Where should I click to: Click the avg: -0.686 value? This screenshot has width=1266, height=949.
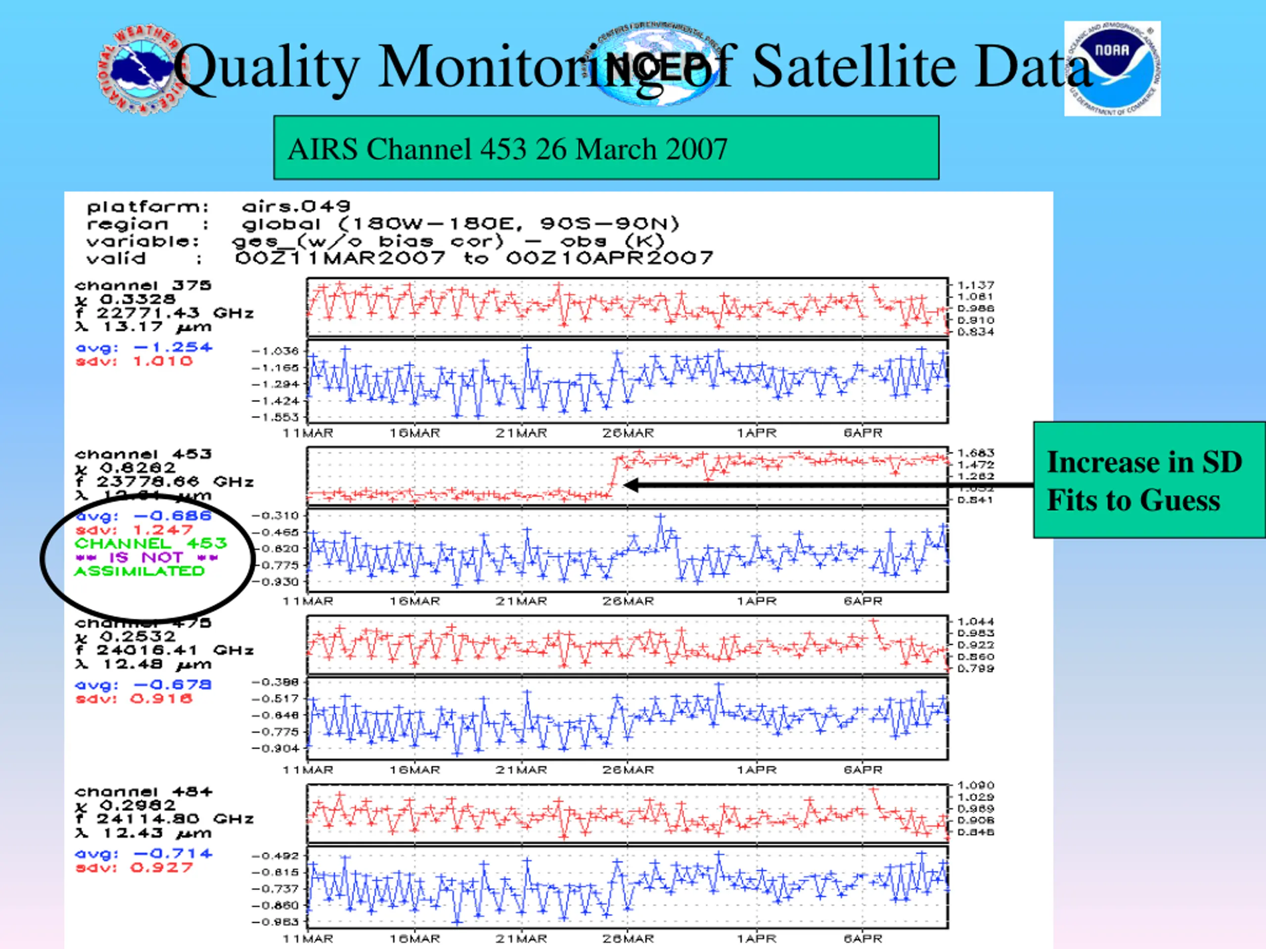[143, 516]
